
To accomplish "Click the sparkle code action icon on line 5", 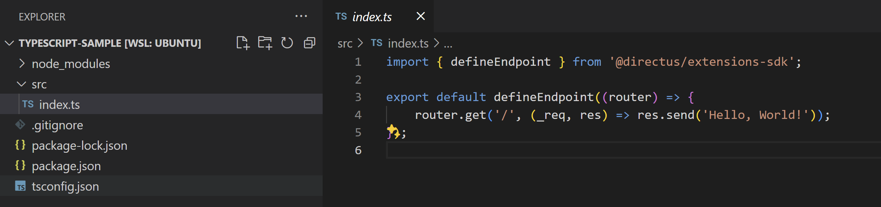I will (393, 131).
